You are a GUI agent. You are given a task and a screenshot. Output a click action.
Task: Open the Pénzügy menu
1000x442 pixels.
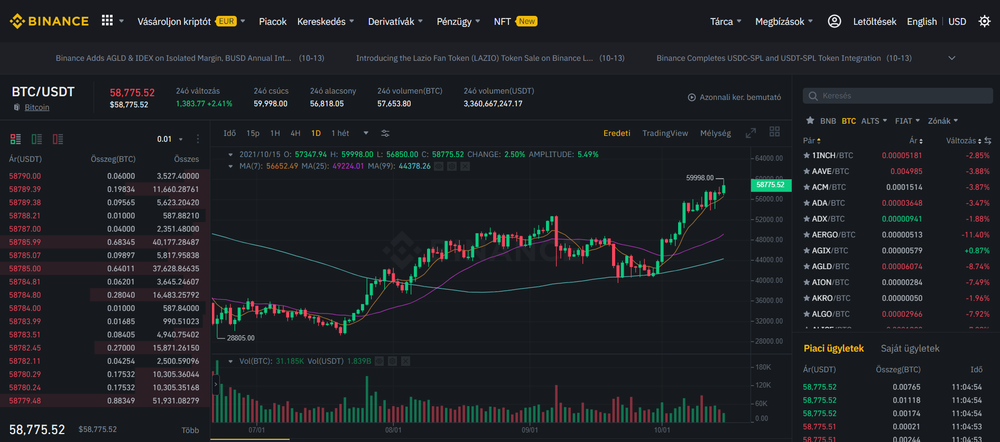point(458,21)
